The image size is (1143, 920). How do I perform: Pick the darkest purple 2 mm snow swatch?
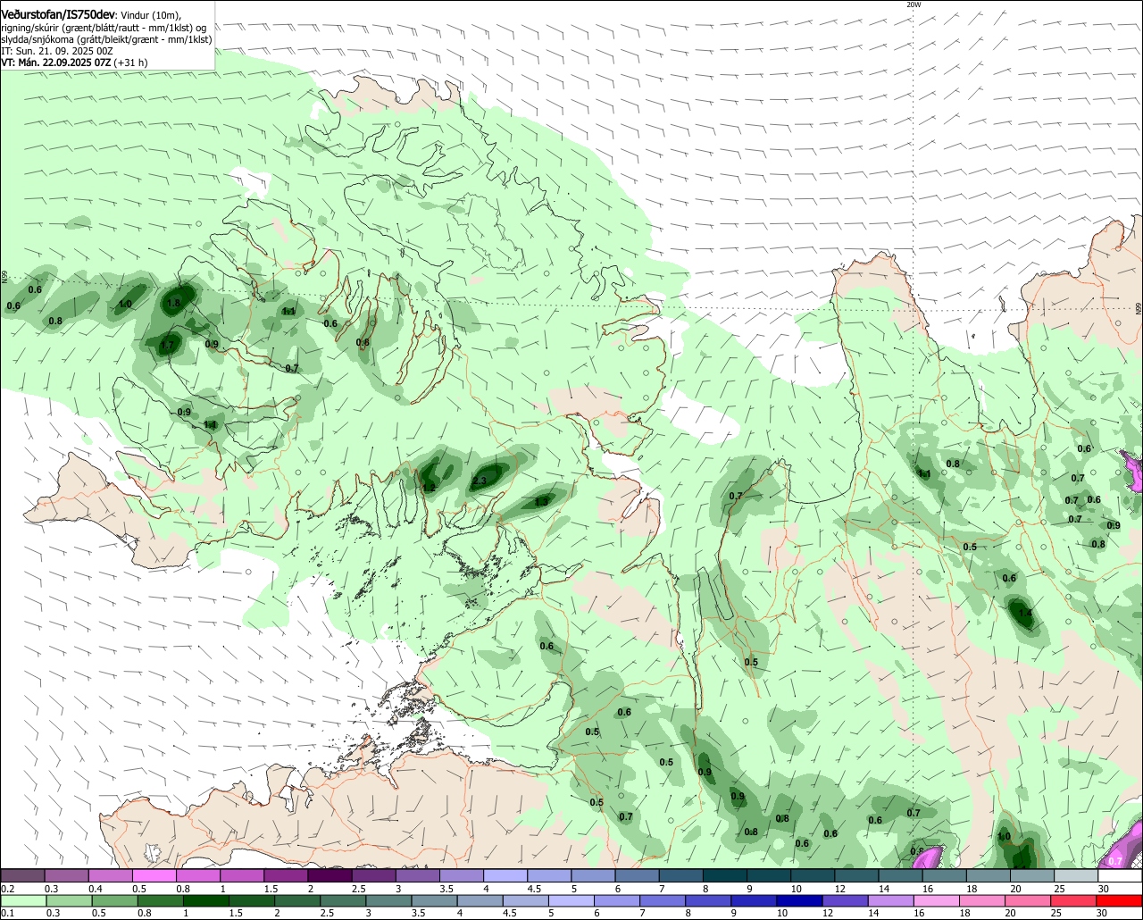coord(330,875)
